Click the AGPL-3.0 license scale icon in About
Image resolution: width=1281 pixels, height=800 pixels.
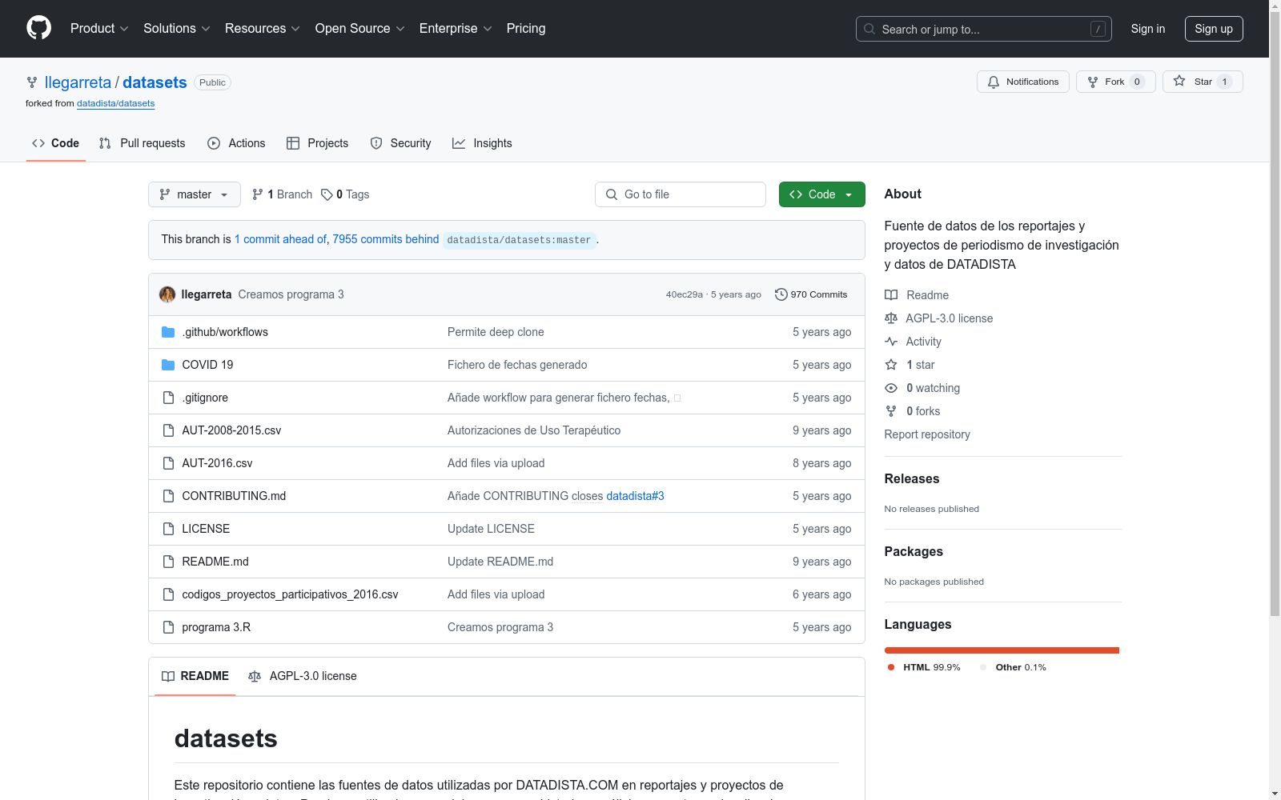[891, 318]
